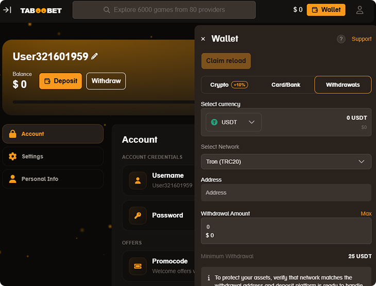Click the header $ 0 balance
The height and width of the screenshot is (286, 376).
coord(298,10)
